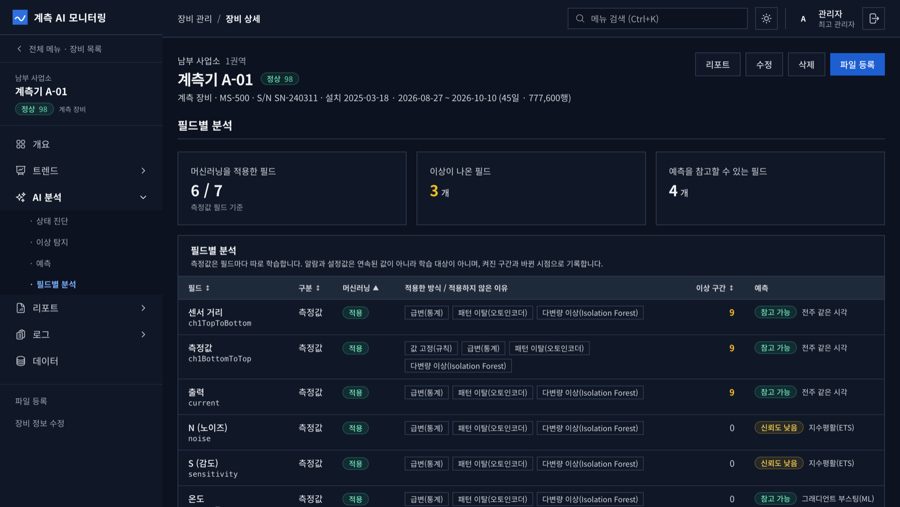Focus the 메뉴 검색 search field

click(x=658, y=19)
